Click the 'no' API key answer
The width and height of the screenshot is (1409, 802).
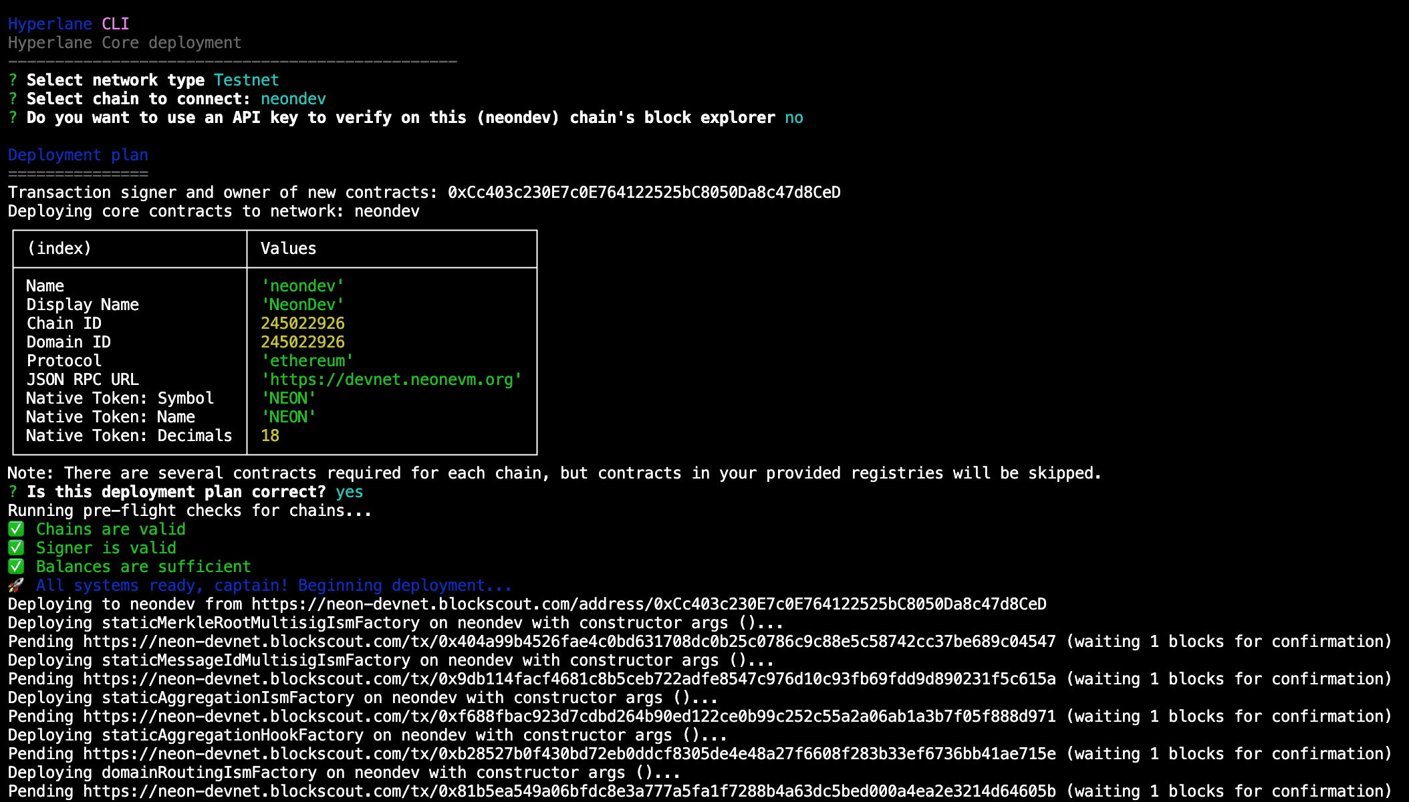click(793, 118)
